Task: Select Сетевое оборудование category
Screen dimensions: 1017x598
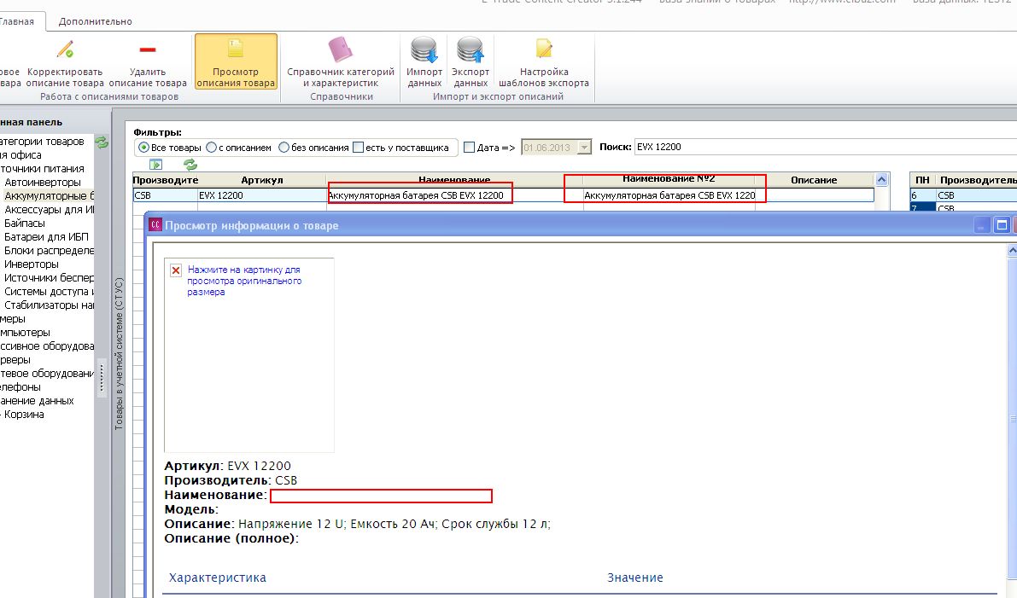Action: [47, 373]
